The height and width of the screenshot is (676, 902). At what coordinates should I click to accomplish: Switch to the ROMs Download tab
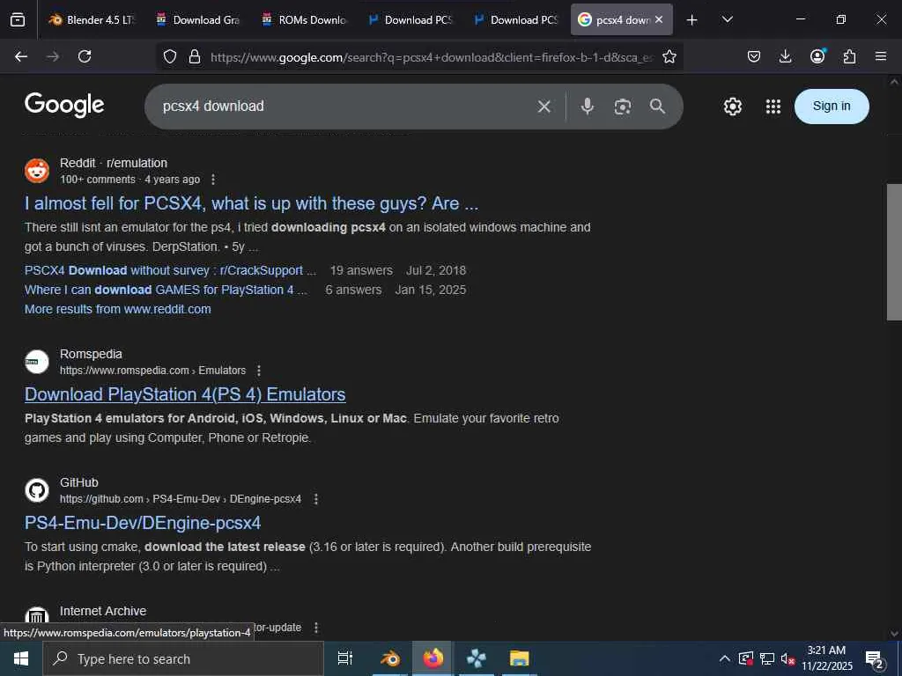tap(303, 19)
